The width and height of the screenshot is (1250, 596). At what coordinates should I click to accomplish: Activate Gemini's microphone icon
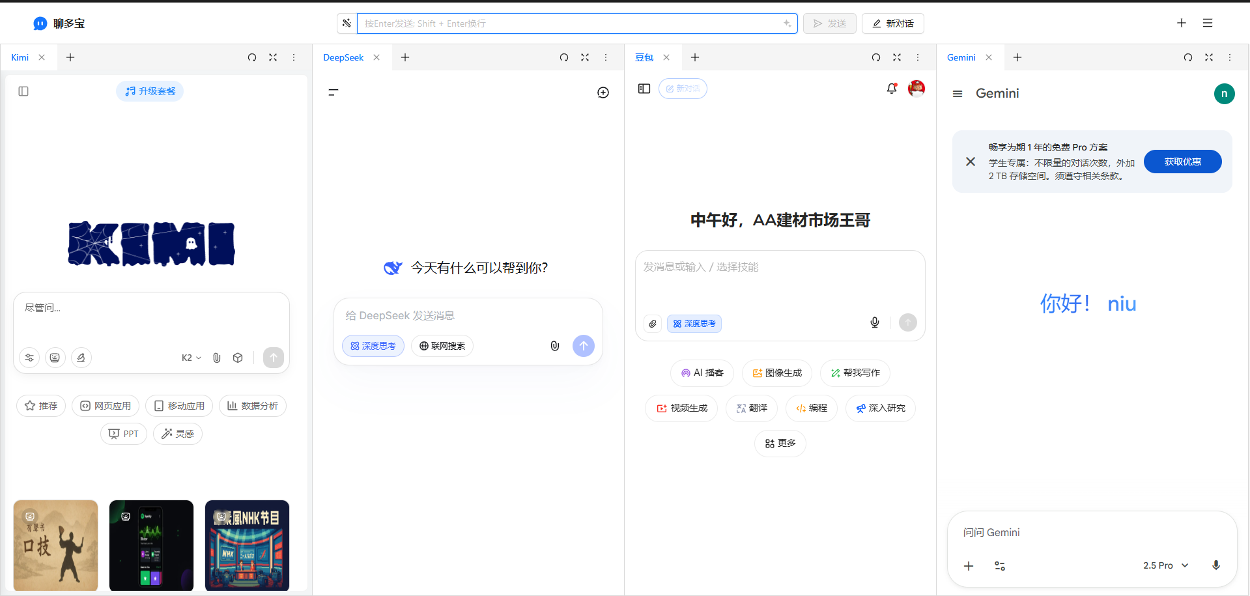(x=1215, y=565)
